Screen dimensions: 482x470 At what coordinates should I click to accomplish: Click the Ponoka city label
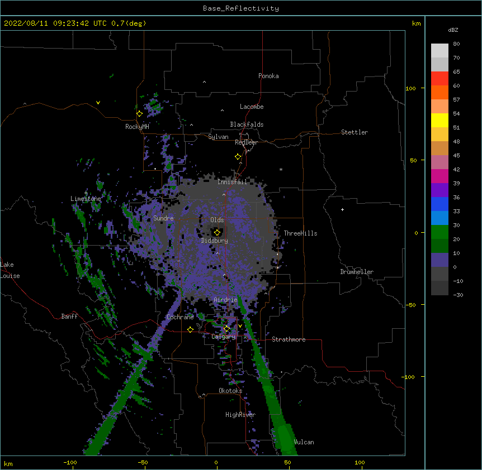pos(268,76)
